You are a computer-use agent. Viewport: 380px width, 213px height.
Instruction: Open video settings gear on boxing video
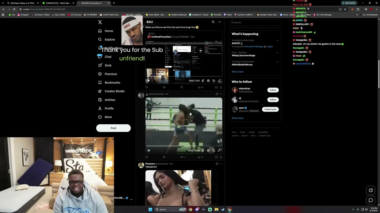pos(208,151)
